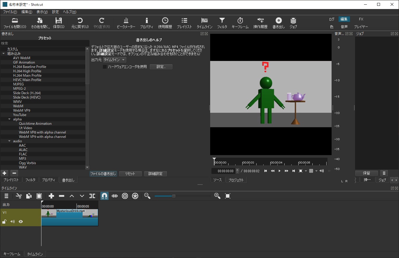
Task: Open the プロパティ toolbar icon
Action: tap(147, 23)
